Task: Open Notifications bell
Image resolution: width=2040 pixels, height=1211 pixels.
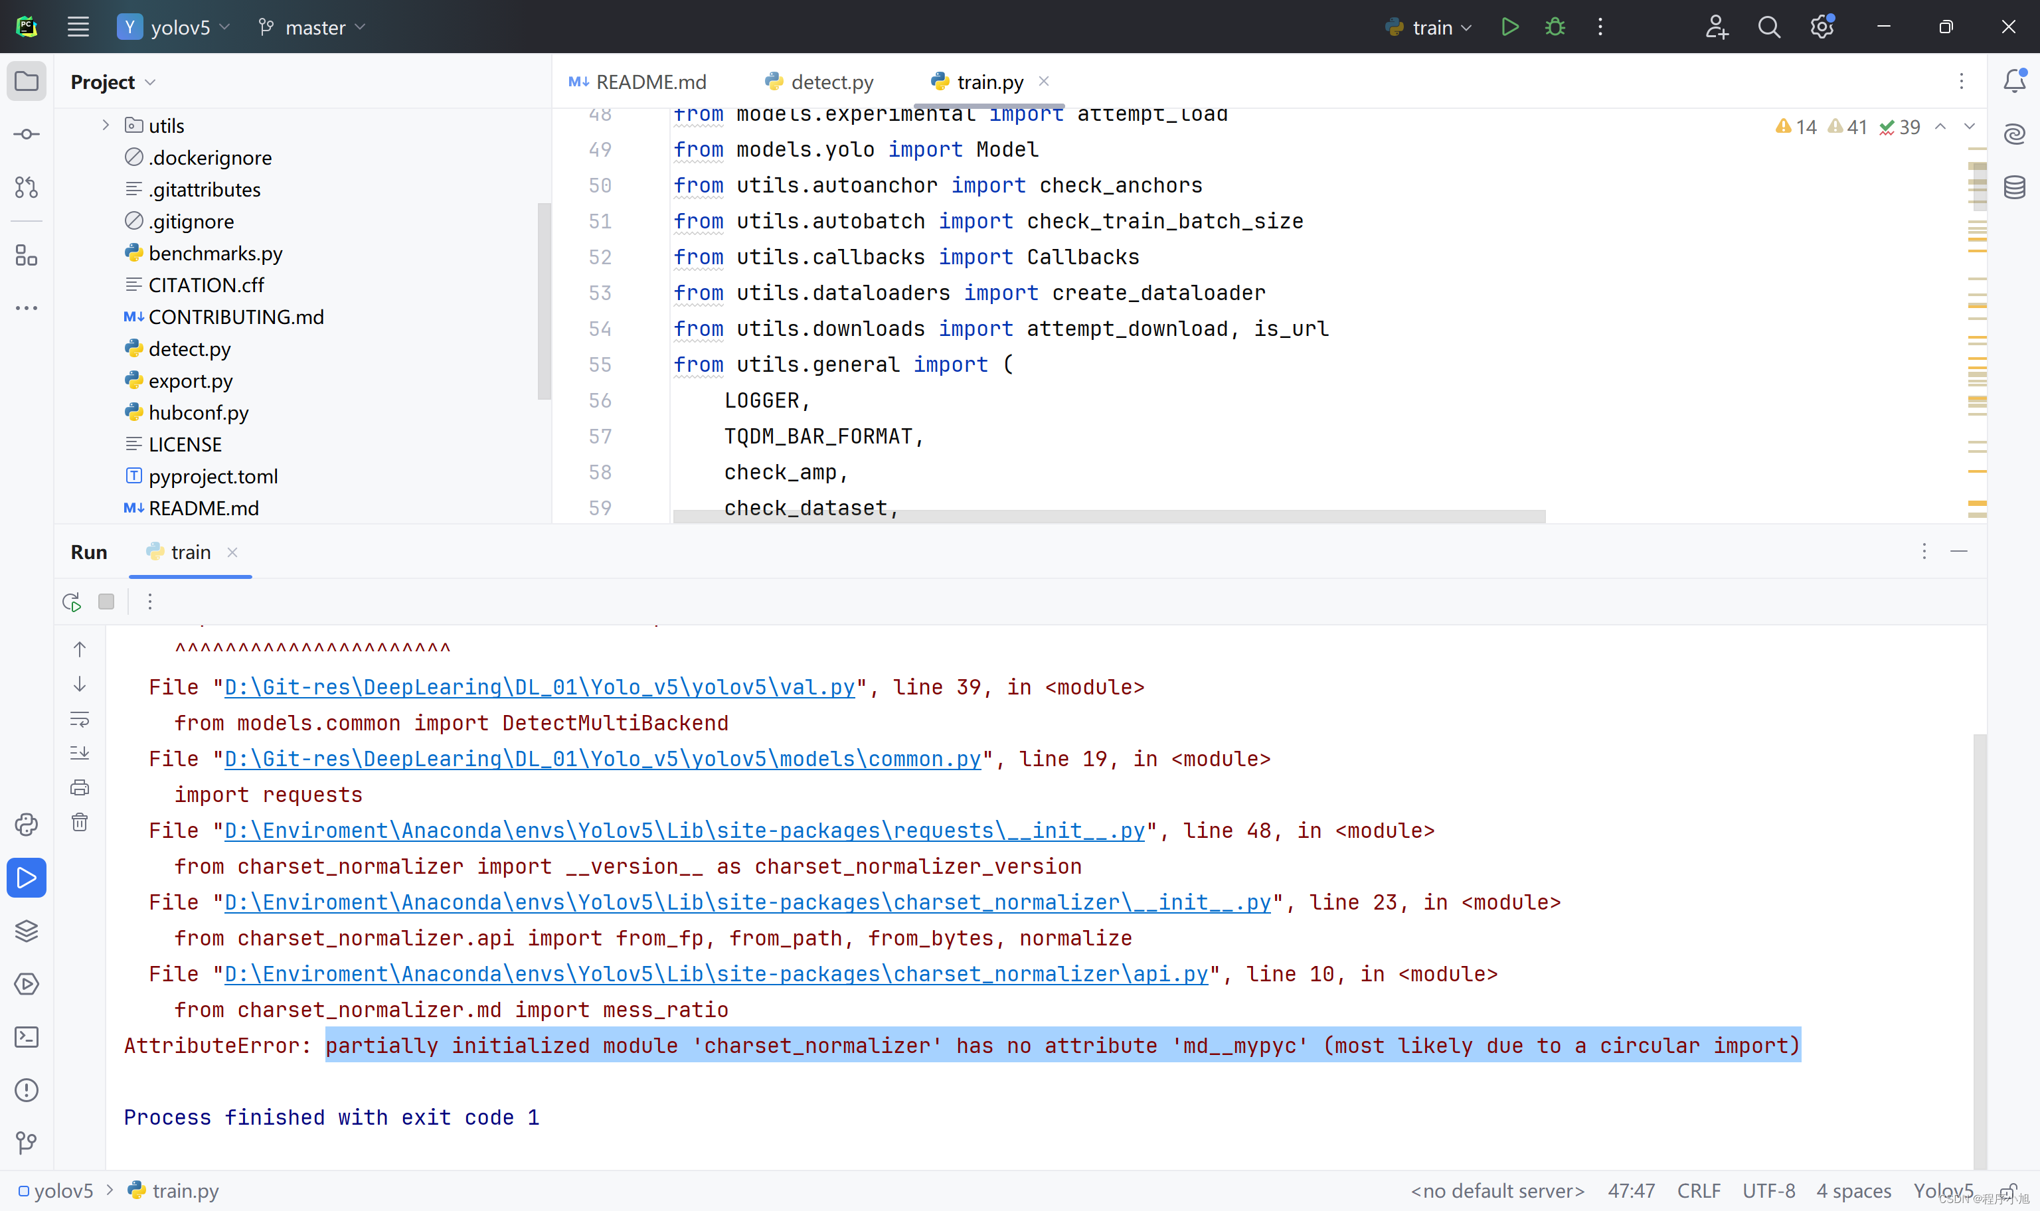Action: [x=2014, y=81]
